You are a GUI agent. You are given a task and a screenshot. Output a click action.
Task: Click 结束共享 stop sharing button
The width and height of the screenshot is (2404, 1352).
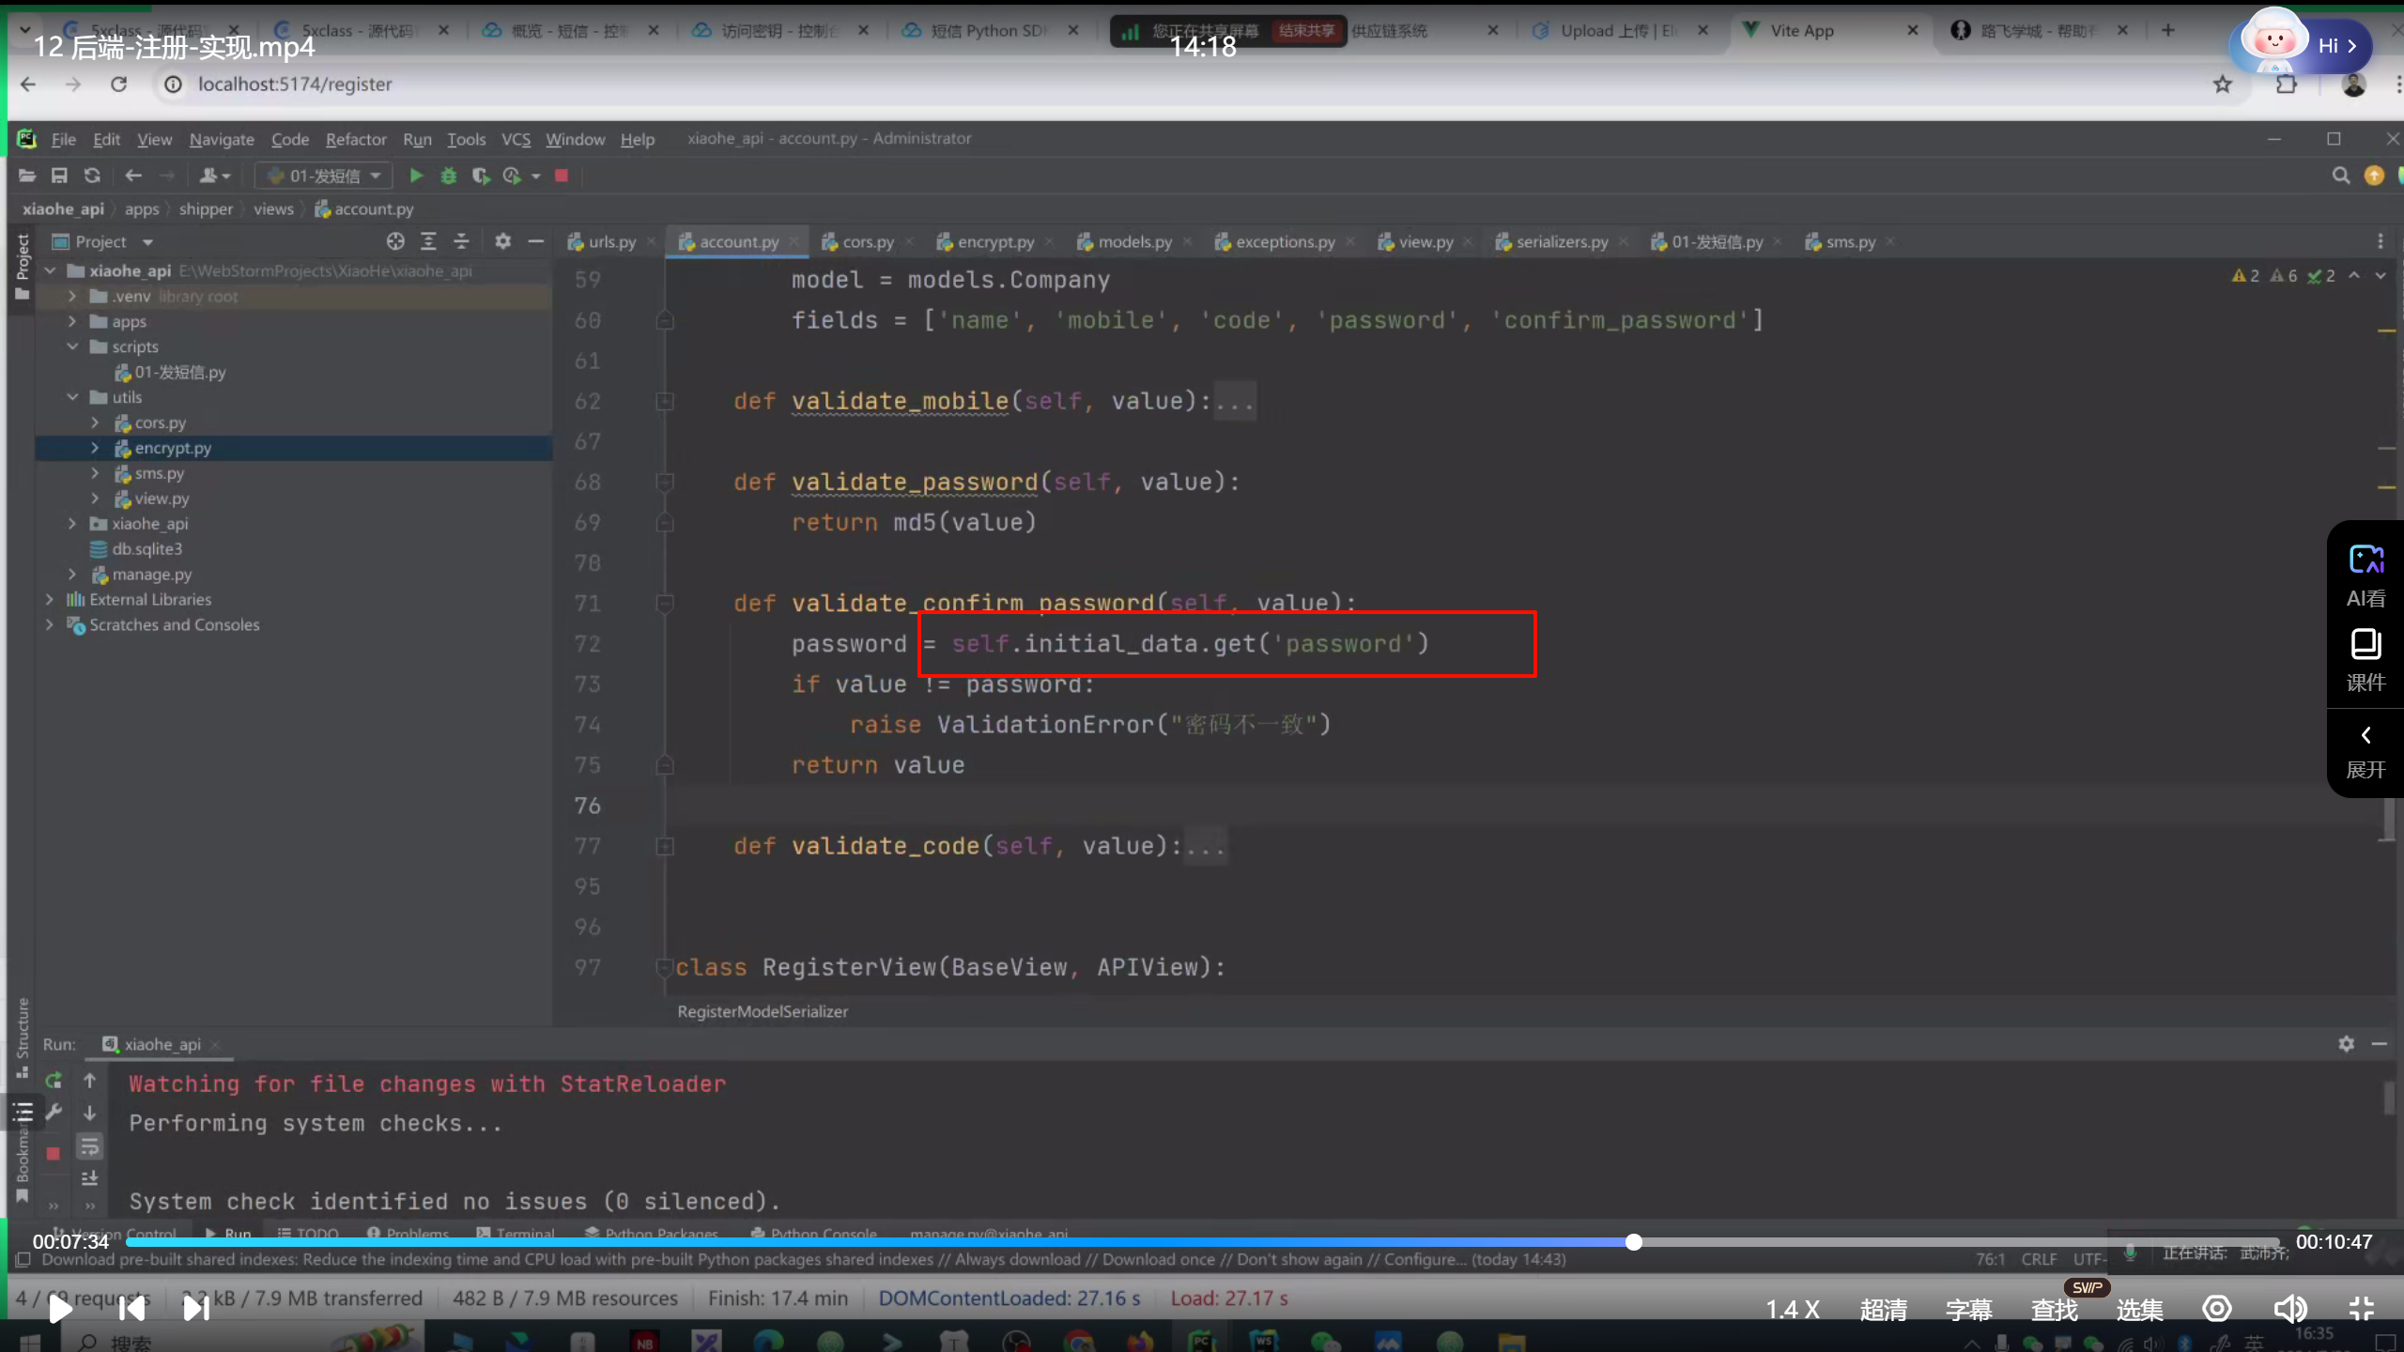[x=1306, y=31]
